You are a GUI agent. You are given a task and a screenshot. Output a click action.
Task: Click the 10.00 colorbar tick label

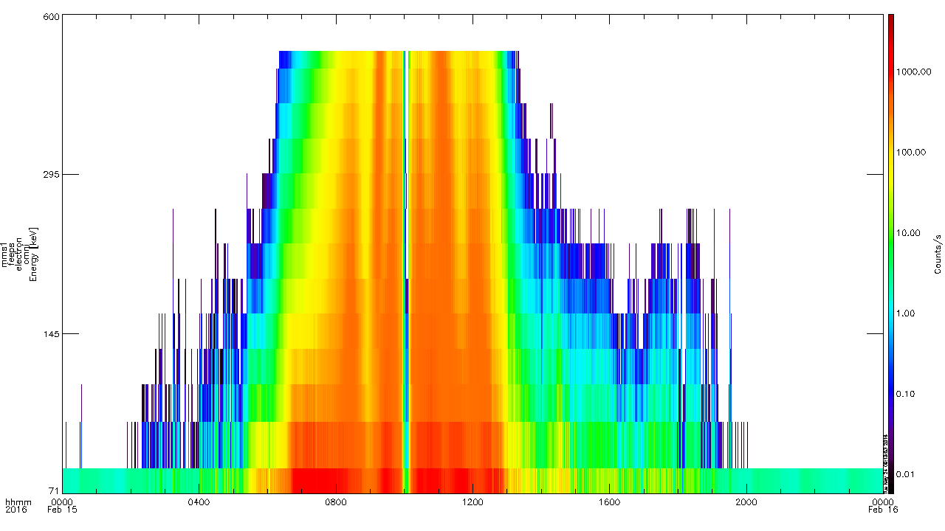coord(912,233)
